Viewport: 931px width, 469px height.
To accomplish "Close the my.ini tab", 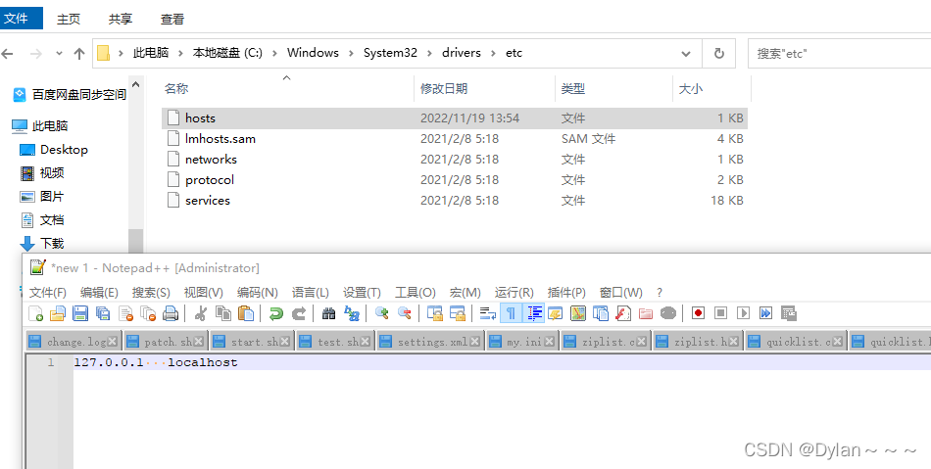I will tap(549, 342).
